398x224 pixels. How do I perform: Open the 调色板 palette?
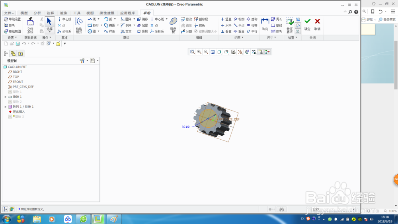pos(174,25)
